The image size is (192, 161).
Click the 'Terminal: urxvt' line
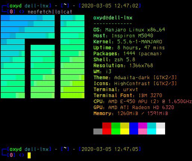point(116,90)
